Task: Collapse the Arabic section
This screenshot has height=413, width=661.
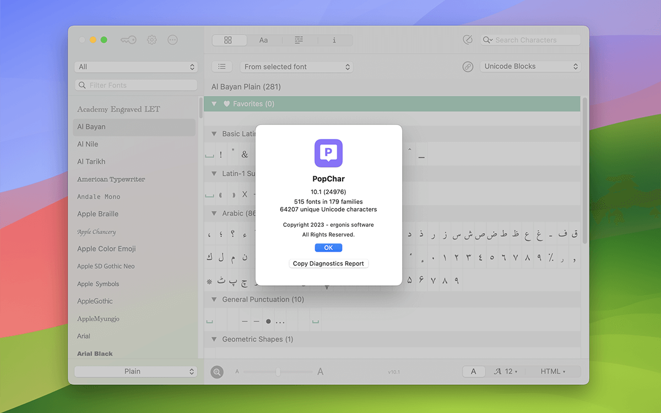Action: 214,213
